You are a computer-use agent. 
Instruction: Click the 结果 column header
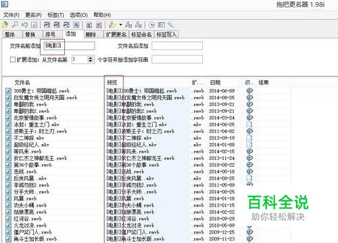pos(264,82)
